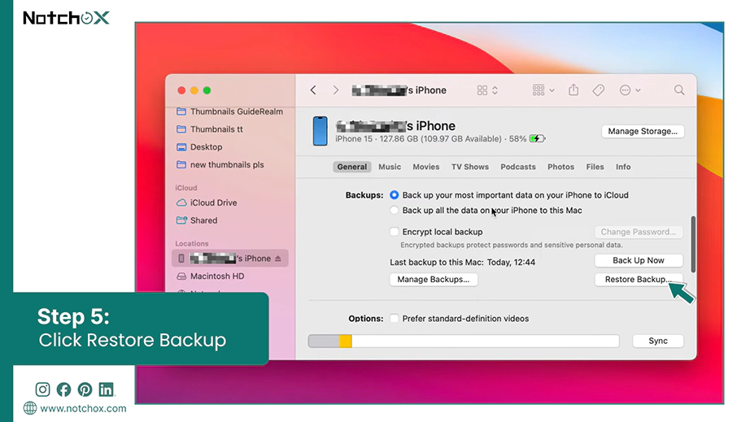This screenshot has height=422, width=750.
Task: Click 'Last backup to this Mac' text
Action: (463, 263)
